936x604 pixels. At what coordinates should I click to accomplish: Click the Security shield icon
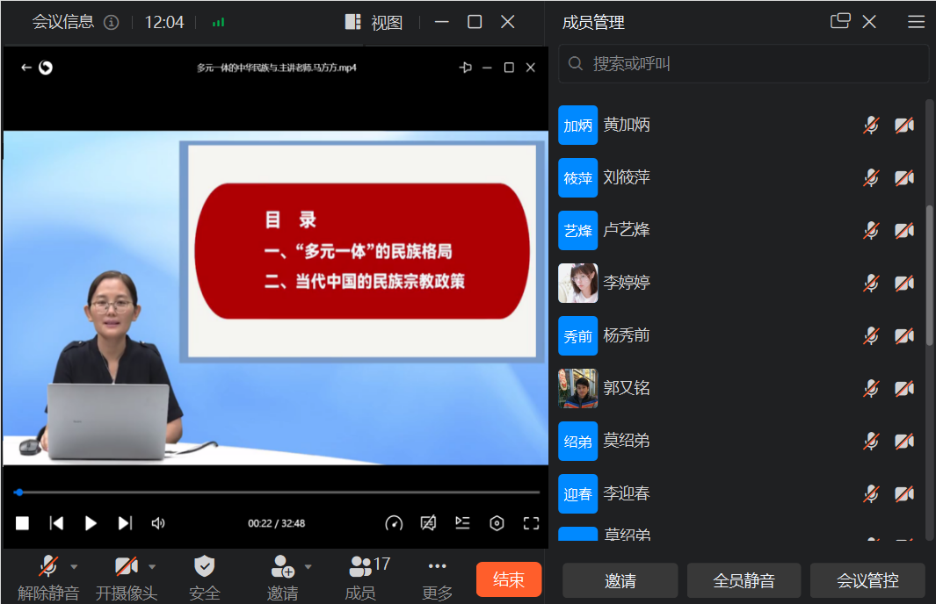tap(204, 566)
